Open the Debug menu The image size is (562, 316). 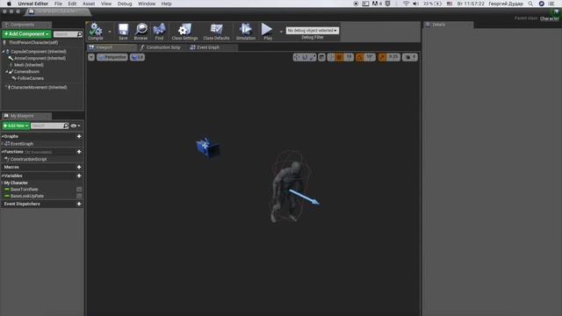point(125,4)
